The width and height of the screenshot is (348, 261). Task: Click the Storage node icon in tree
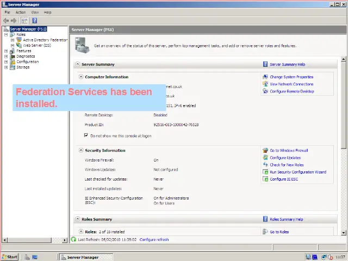(x=13, y=67)
